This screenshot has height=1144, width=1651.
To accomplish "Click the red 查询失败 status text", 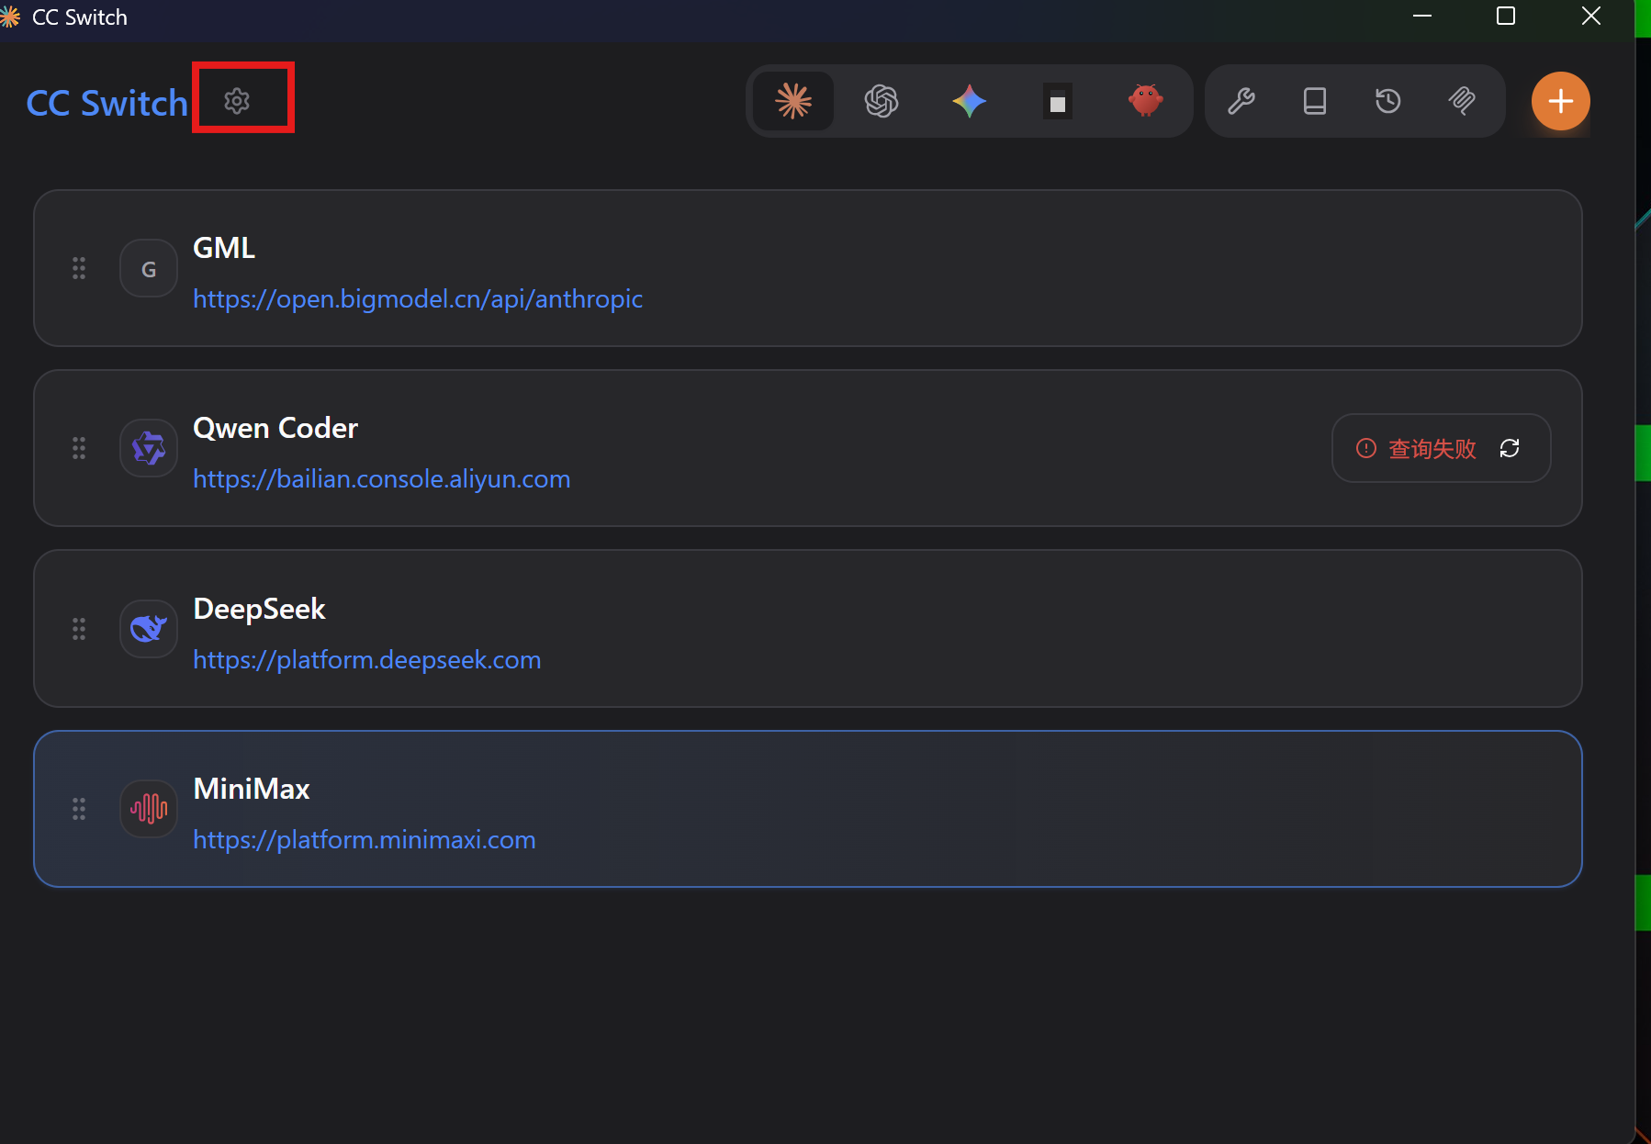I will 1432,448.
